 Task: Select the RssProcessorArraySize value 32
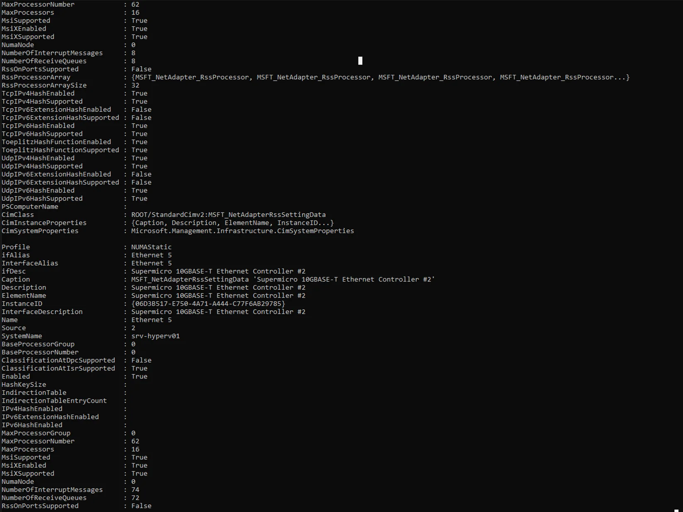(136, 85)
